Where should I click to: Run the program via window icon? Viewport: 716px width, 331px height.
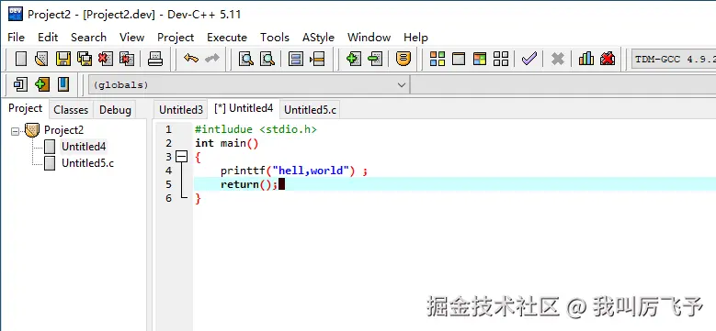(459, 59)
